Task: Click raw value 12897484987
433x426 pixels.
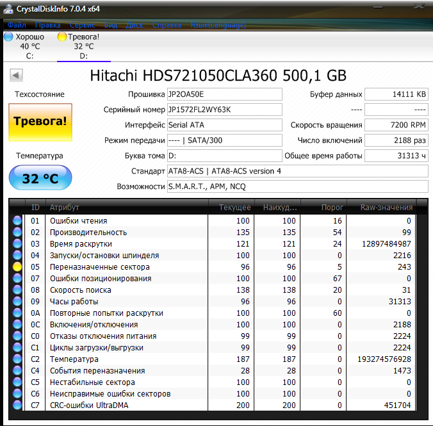Action: [386, 244]
